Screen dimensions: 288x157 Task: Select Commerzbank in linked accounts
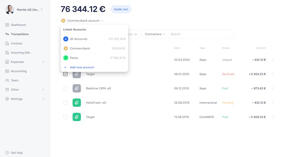[95, 48]
